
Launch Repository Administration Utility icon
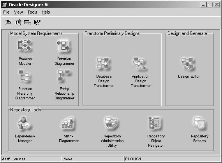[112, 123]
